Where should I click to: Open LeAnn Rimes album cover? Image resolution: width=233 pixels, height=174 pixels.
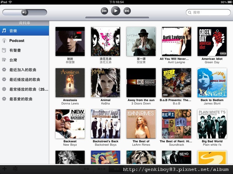(141, 124)
